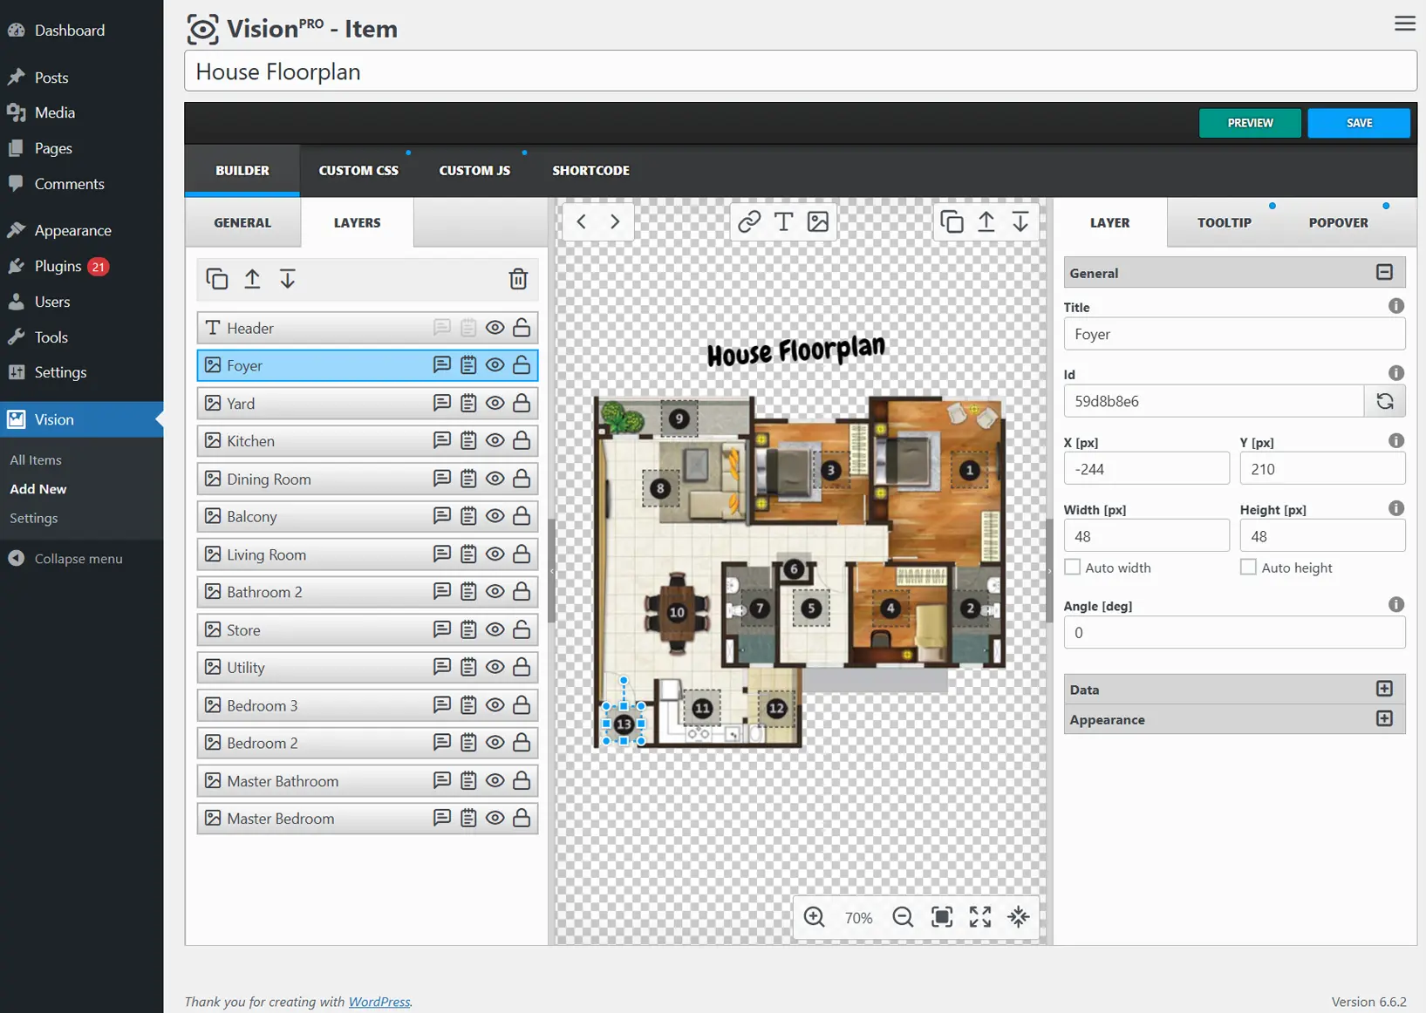1426x1013 pixels.
Task: Expand the Appearance section
Action: [x=1384, y=718]
